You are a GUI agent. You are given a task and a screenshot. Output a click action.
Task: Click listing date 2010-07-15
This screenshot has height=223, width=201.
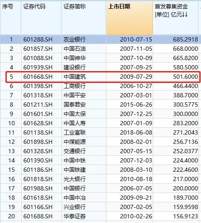point(136,39)
